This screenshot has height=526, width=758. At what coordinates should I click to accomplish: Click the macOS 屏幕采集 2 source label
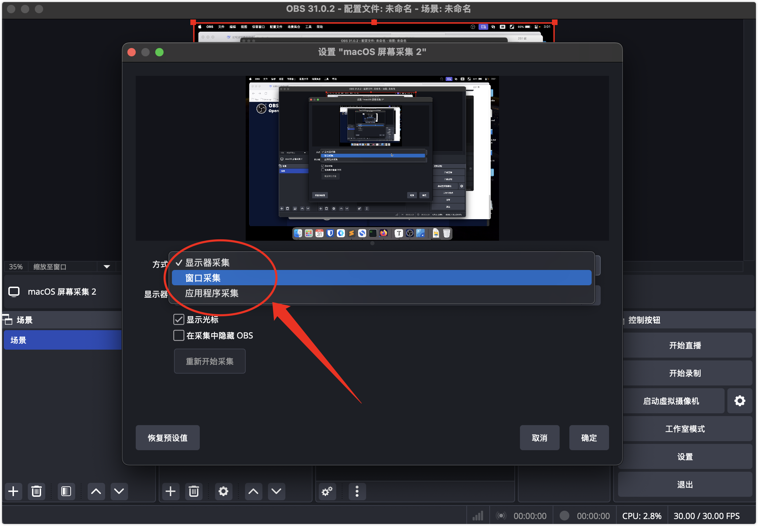[62, 292]
